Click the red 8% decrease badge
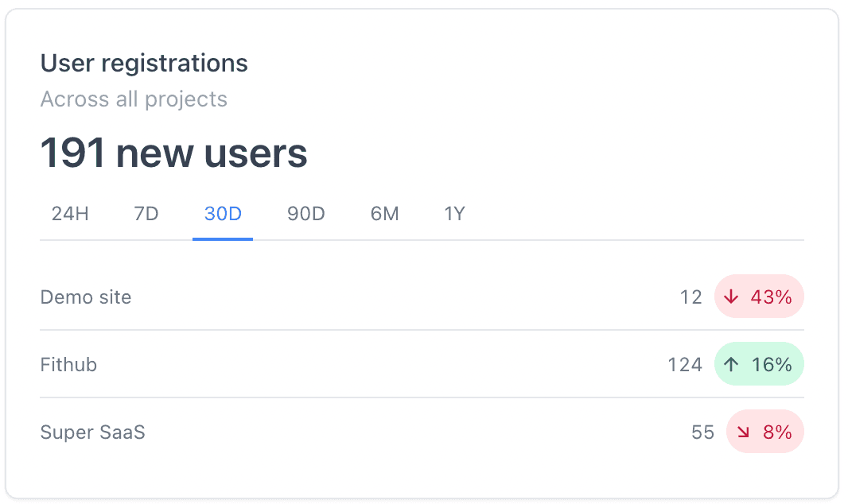 (765, 432)
